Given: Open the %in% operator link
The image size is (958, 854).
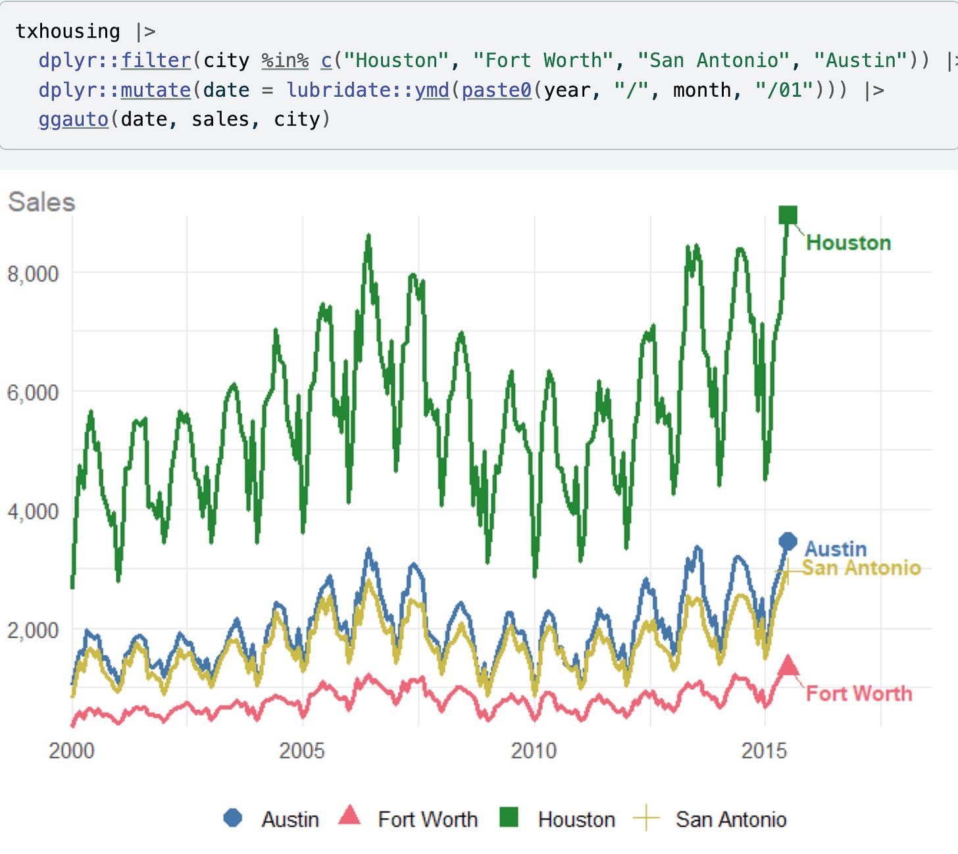Looking at the screenshot, I should pyautogui.click(x=285, y=61).
